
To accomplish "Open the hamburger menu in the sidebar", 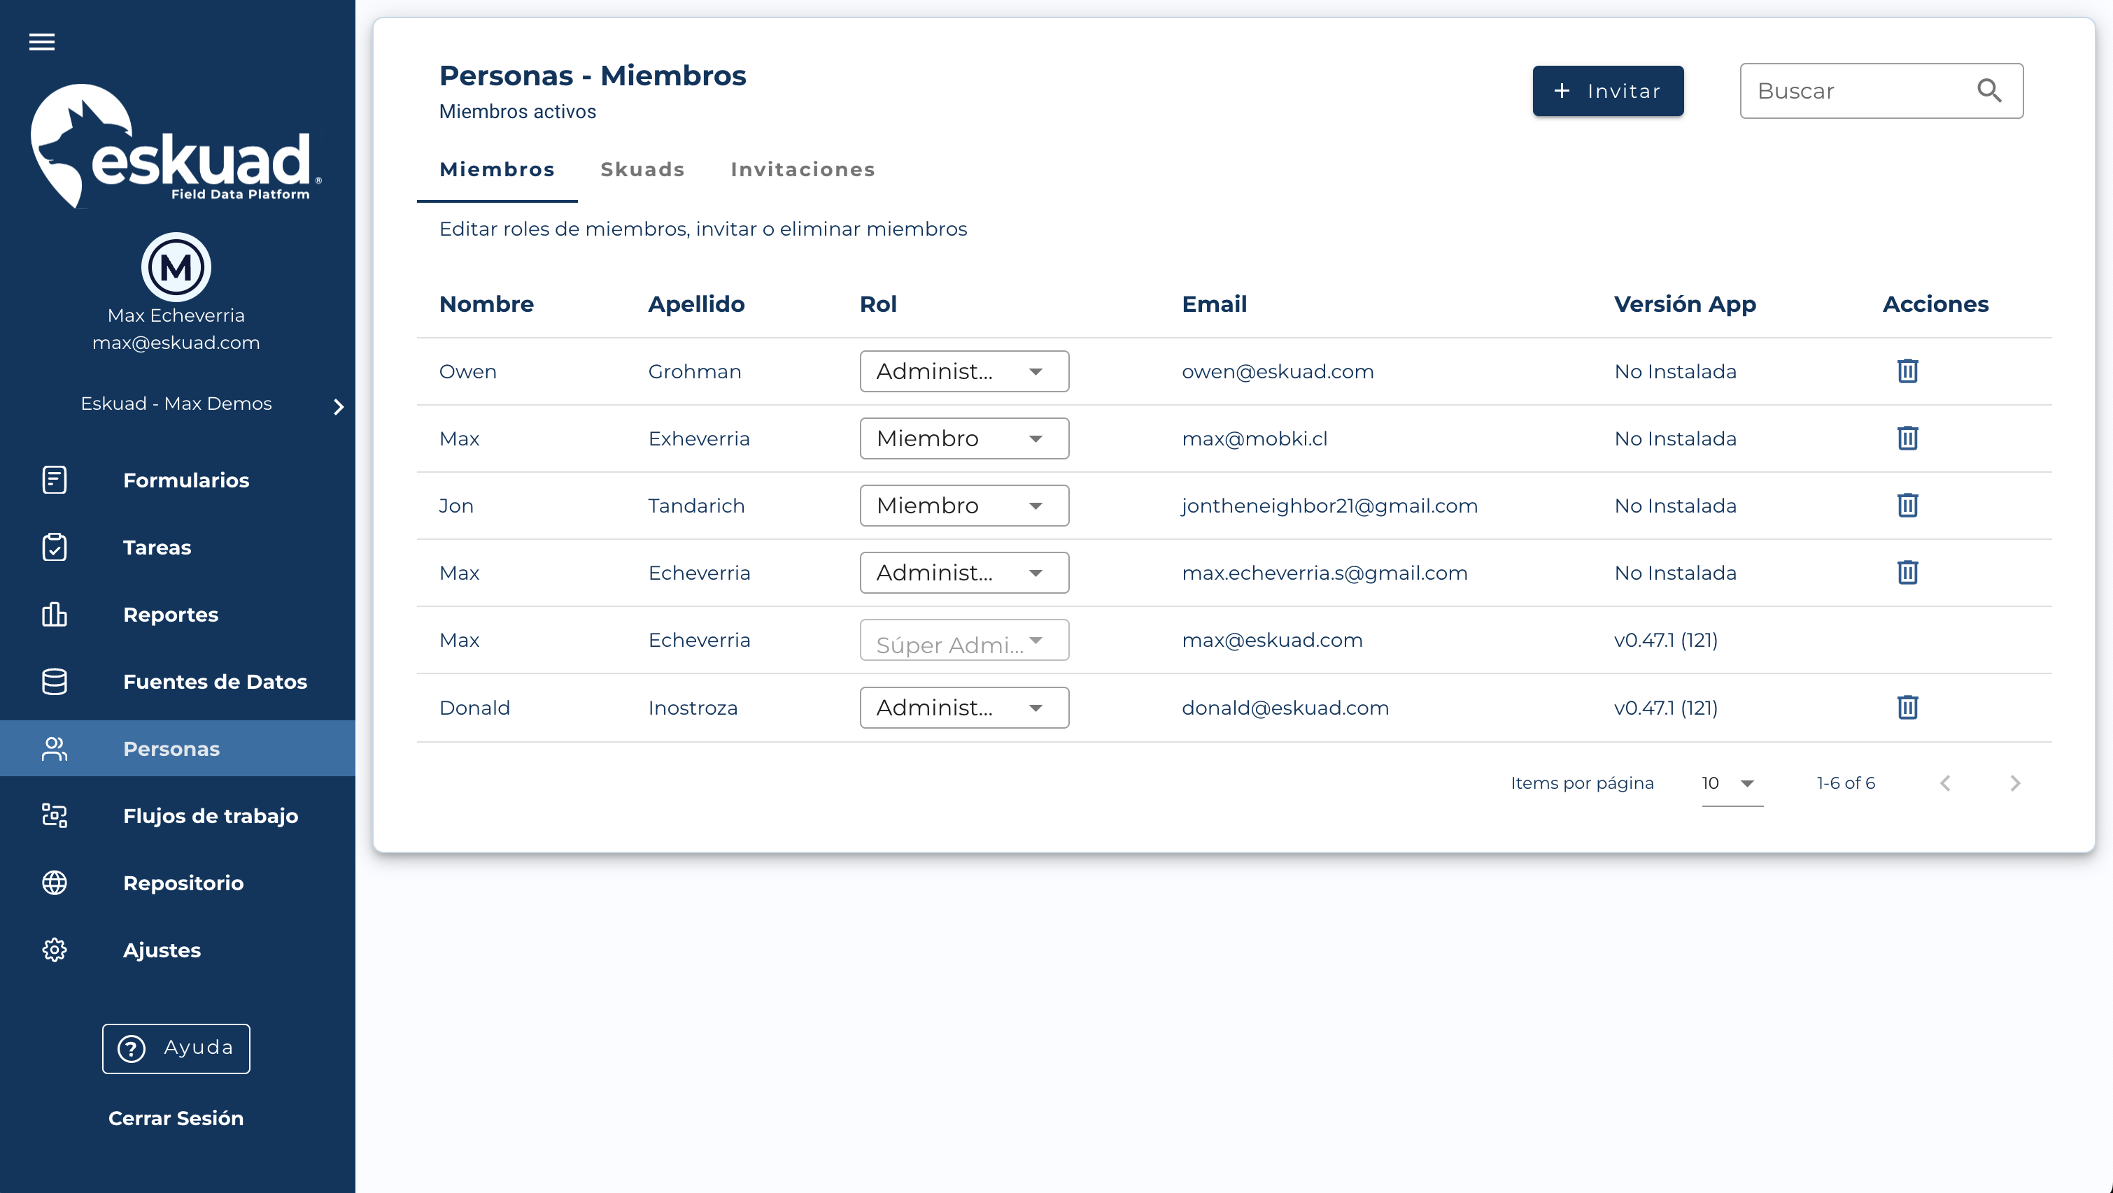I will tap(42, 42).
